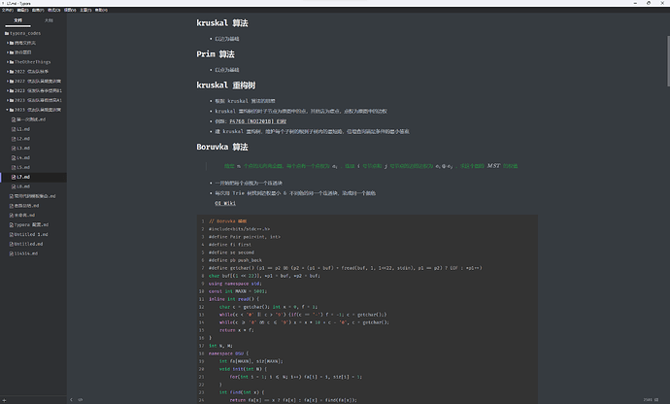Click the TheOtherThings folder icon
The image size is (670, 404).
point(12,62)
